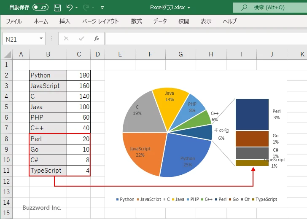Select the cell containing TypeScript

coord(48,171)
